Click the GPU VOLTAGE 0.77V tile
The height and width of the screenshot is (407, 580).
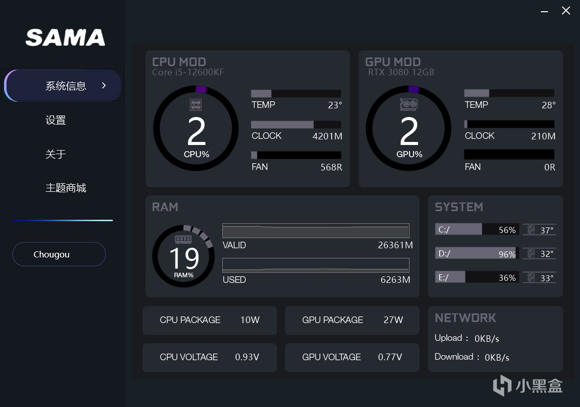[352, 358]
